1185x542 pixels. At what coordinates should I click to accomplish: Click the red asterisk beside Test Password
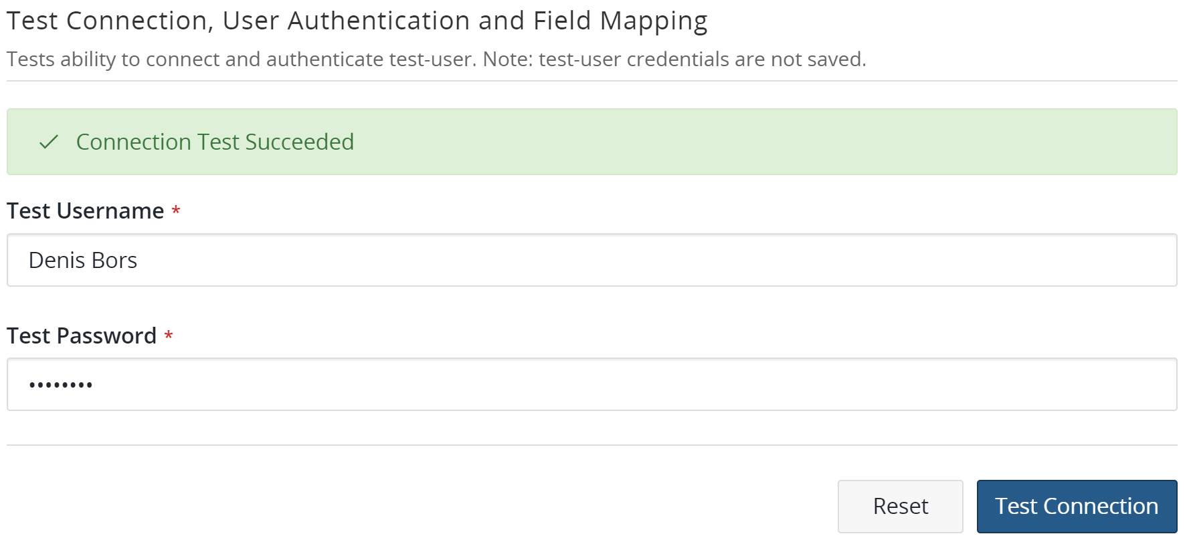tap(169, 335)
